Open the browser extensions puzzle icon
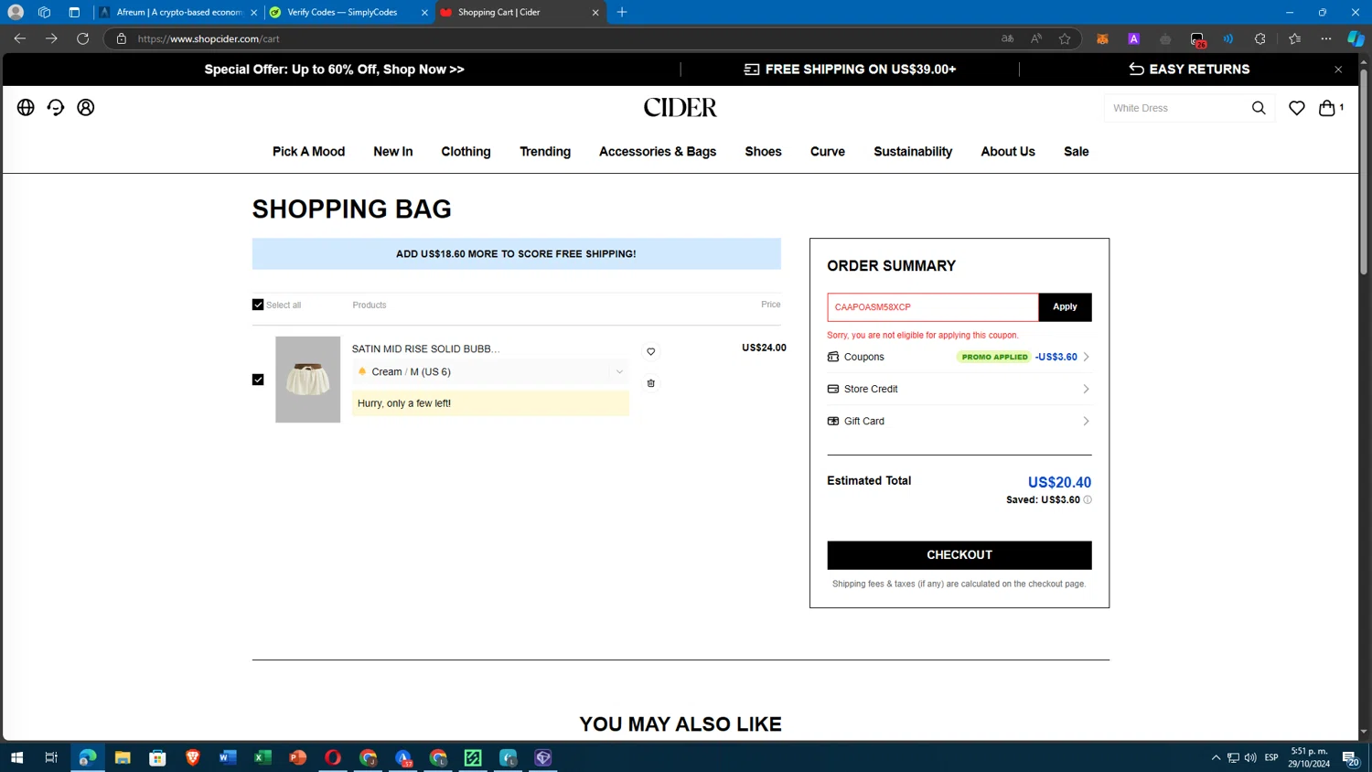The width and height of the screenshot is (1372, 772). point(1259,38)
